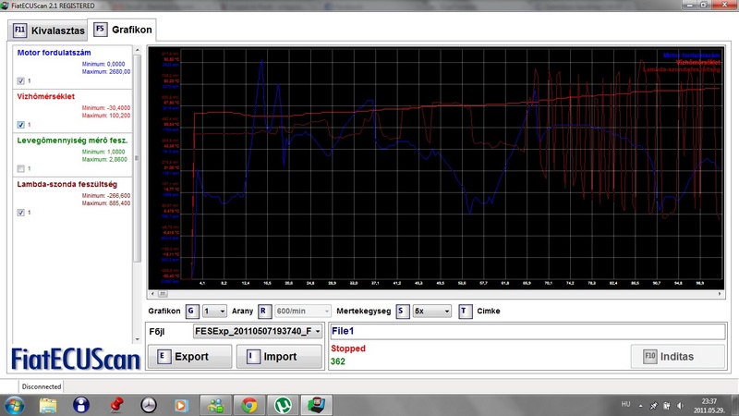Select Lambda-szonda feszültség label
Image resolution: width=739 pixels, height=416 pixels.
click(x=67, y=184)
